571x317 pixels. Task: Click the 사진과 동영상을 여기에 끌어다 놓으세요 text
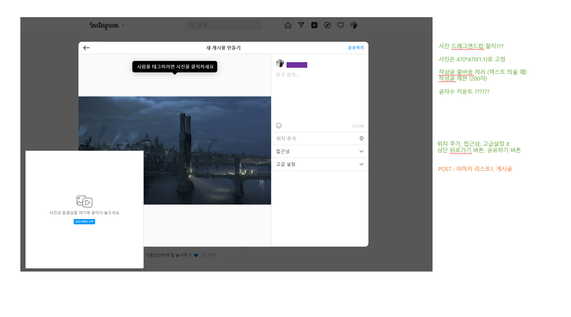[84, 213]
